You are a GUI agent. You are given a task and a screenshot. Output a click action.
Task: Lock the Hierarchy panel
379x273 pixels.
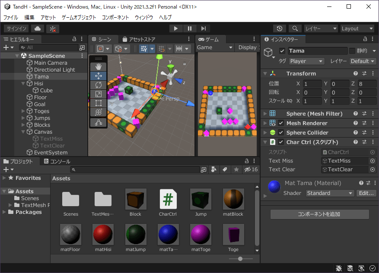click(x=74, y=39)
